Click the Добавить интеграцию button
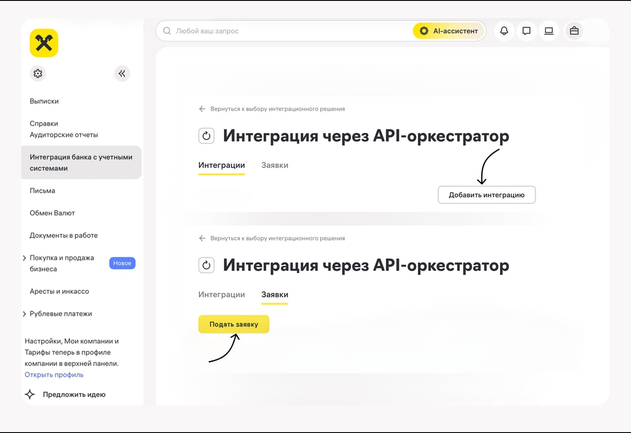Screen dimensions: 631x433 (x=487, y=195)
